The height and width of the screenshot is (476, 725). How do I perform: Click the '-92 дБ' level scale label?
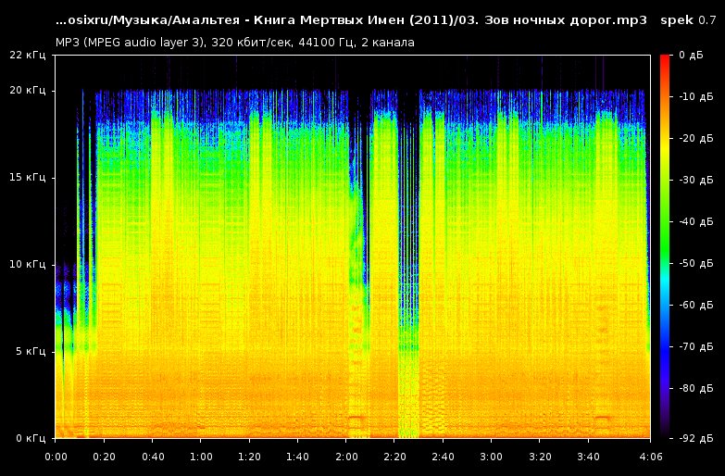pyautogui.click(x=696, y=438)
